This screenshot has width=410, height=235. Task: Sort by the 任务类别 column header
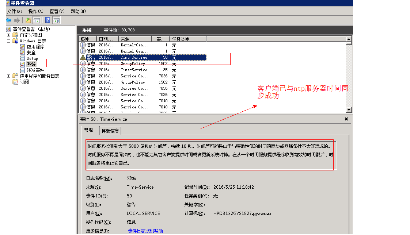(188, 39)
